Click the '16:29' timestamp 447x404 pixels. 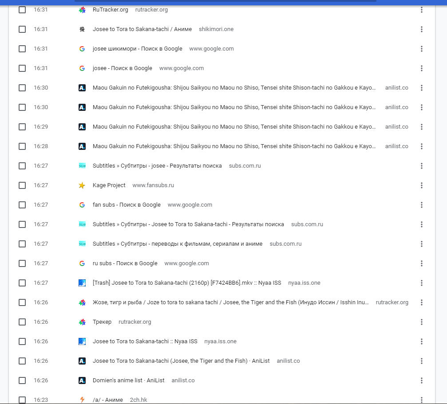pos(41,127)
